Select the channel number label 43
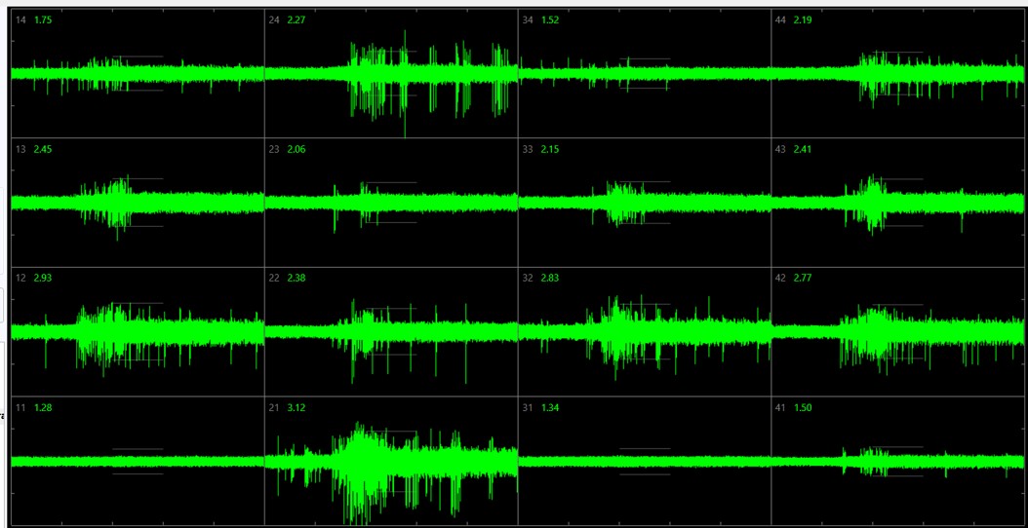 (780, 149)
